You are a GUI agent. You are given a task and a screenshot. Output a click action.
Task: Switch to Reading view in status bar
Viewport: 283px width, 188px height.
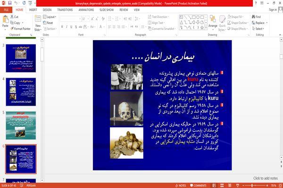click(x=230, y=185)
